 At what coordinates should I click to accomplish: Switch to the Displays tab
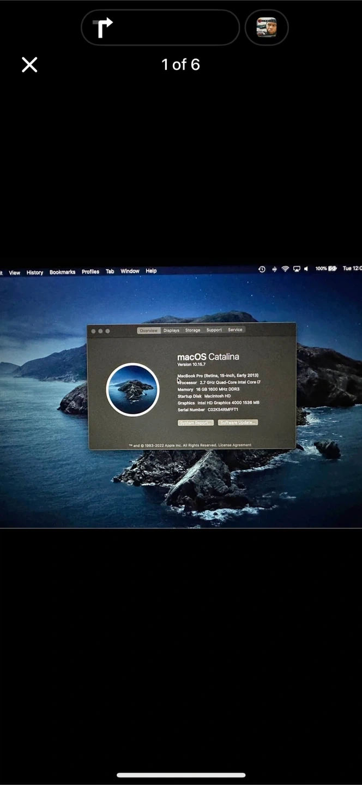coord(171,330)
